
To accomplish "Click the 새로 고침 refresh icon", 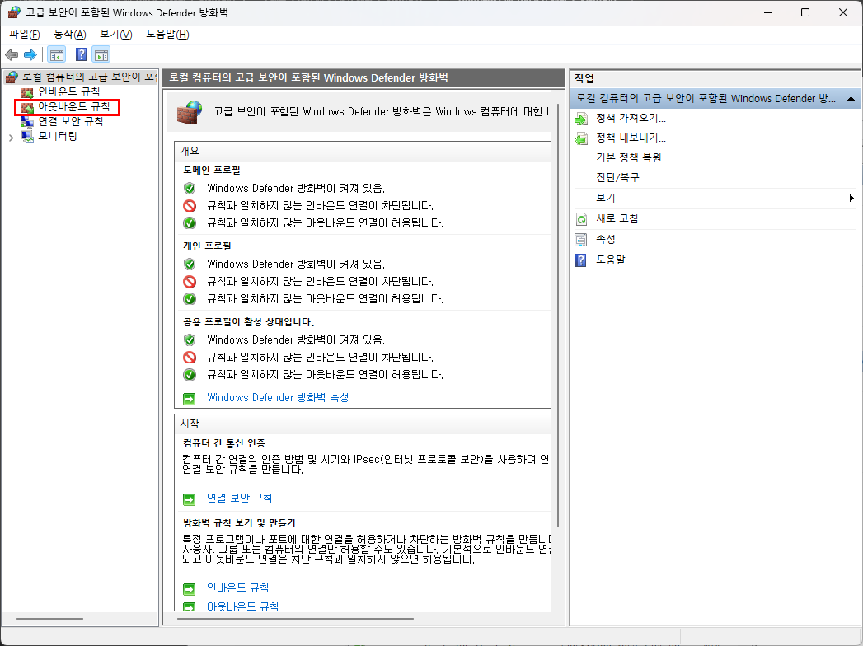I will tap(580, 219).
